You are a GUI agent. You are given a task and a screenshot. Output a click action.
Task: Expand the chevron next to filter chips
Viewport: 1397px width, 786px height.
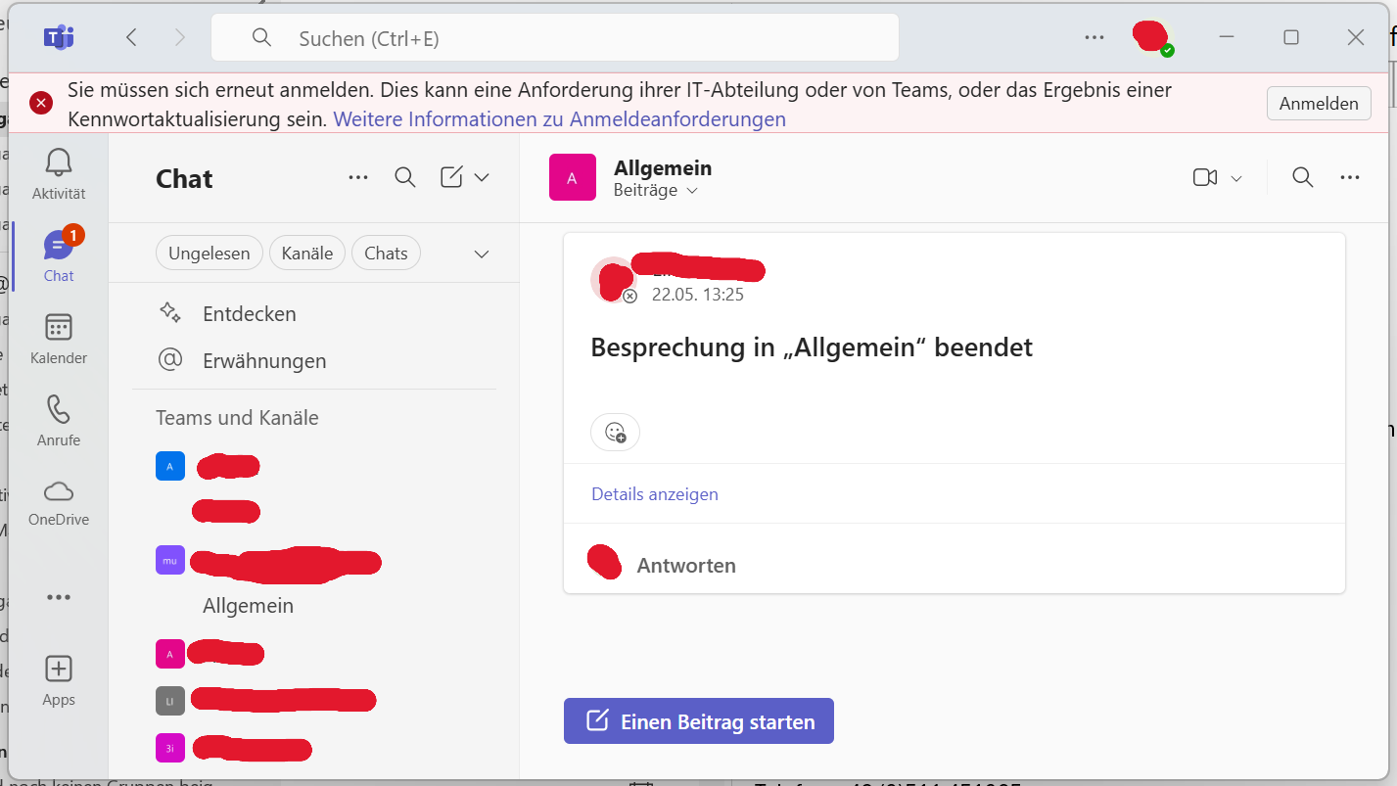tap(482, 254)
